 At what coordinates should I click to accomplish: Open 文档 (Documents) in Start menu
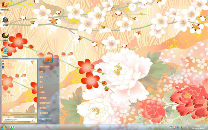tap(41, 72)
